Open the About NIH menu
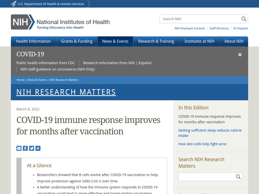259x194 pixels. tap(234, 41)
